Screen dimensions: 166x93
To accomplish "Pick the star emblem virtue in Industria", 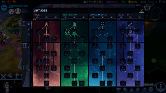I will [x=130, y=32].
